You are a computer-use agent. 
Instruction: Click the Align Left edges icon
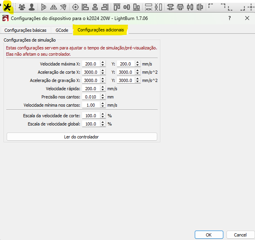[x=85, y=7]
